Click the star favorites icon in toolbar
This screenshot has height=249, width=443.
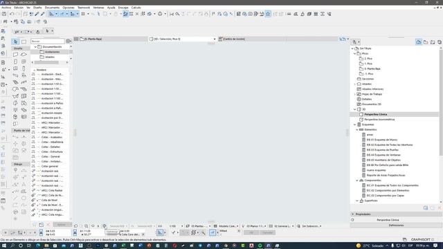(268, 14)
